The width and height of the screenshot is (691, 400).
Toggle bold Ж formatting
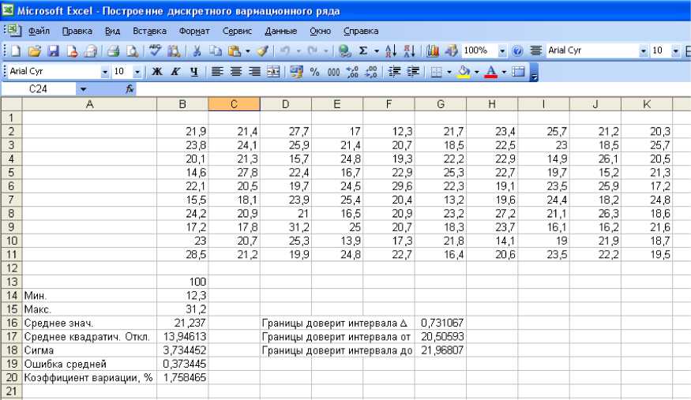[157, 71]
